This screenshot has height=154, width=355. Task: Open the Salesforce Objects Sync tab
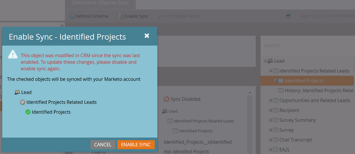click(x=100, y=3)
